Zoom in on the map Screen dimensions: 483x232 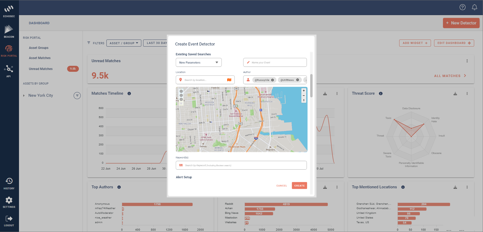[304, 91]
